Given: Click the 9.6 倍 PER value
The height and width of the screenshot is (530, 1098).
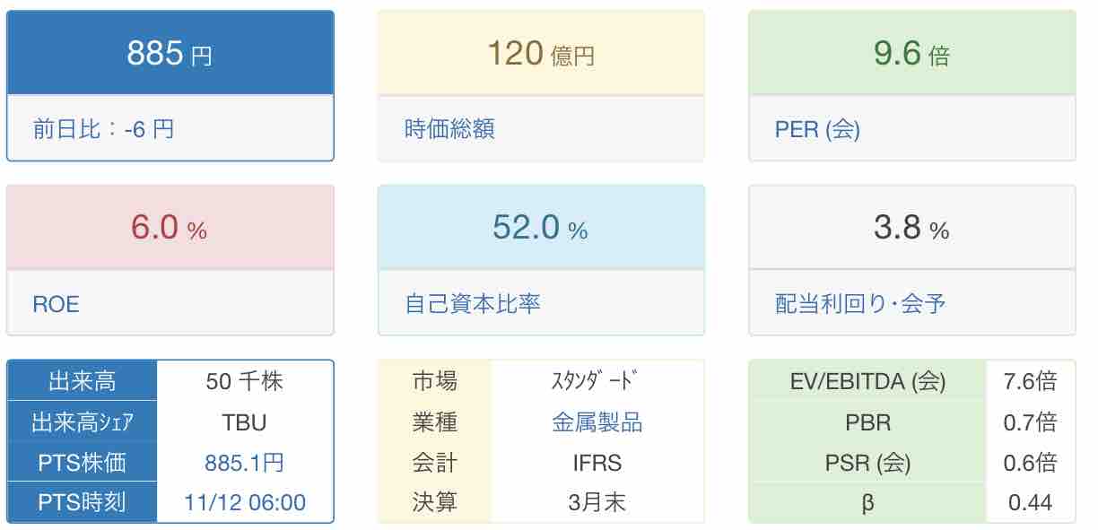Looking at the screenshot, I should (x=911, y=54).
